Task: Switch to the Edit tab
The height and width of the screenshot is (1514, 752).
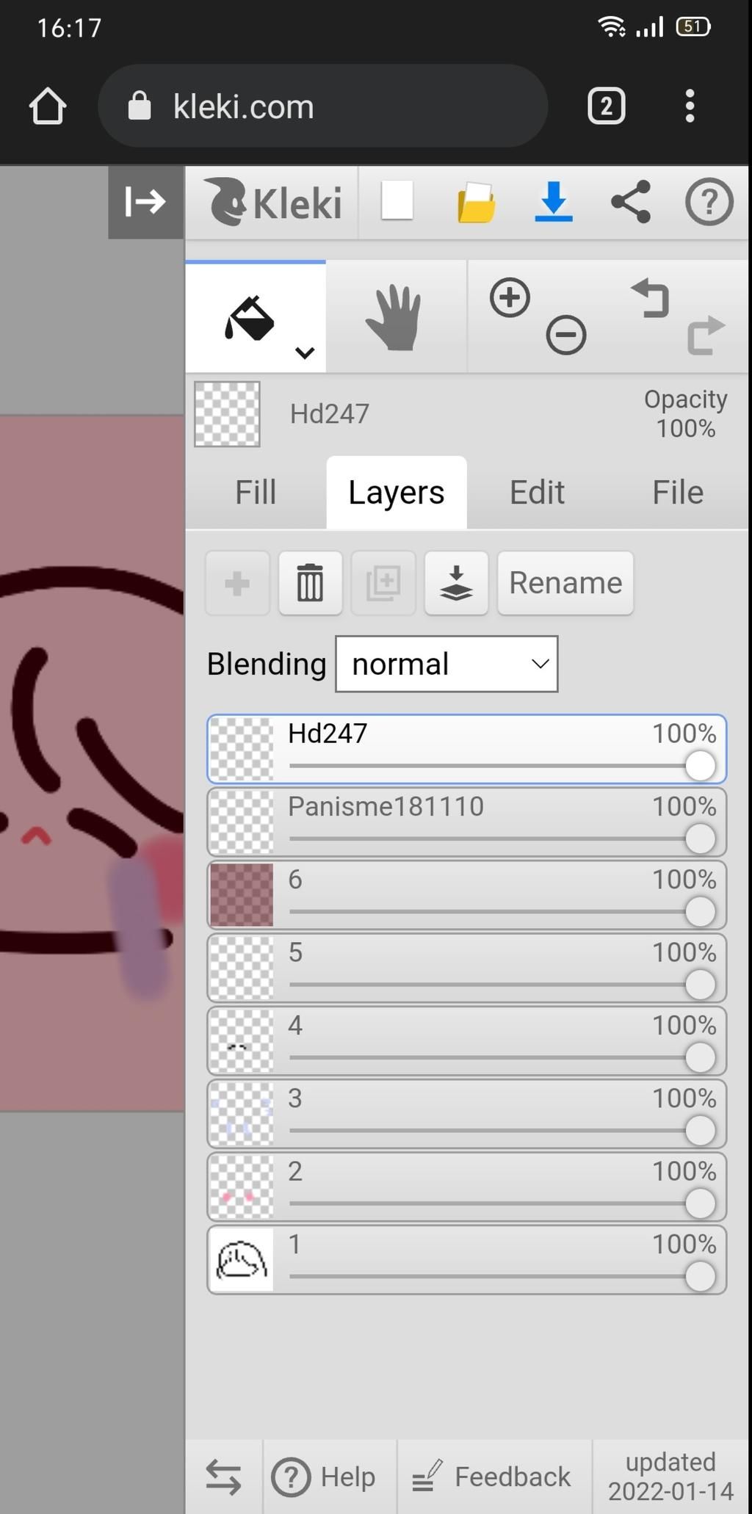Action: point(537,492)
